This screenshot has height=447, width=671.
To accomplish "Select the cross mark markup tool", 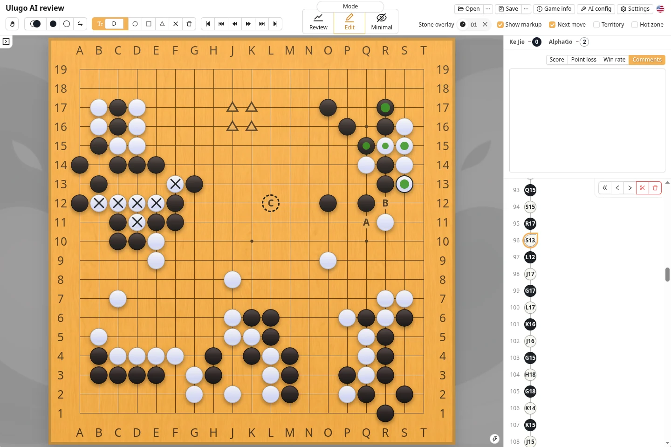I will [x=176, y=24].
